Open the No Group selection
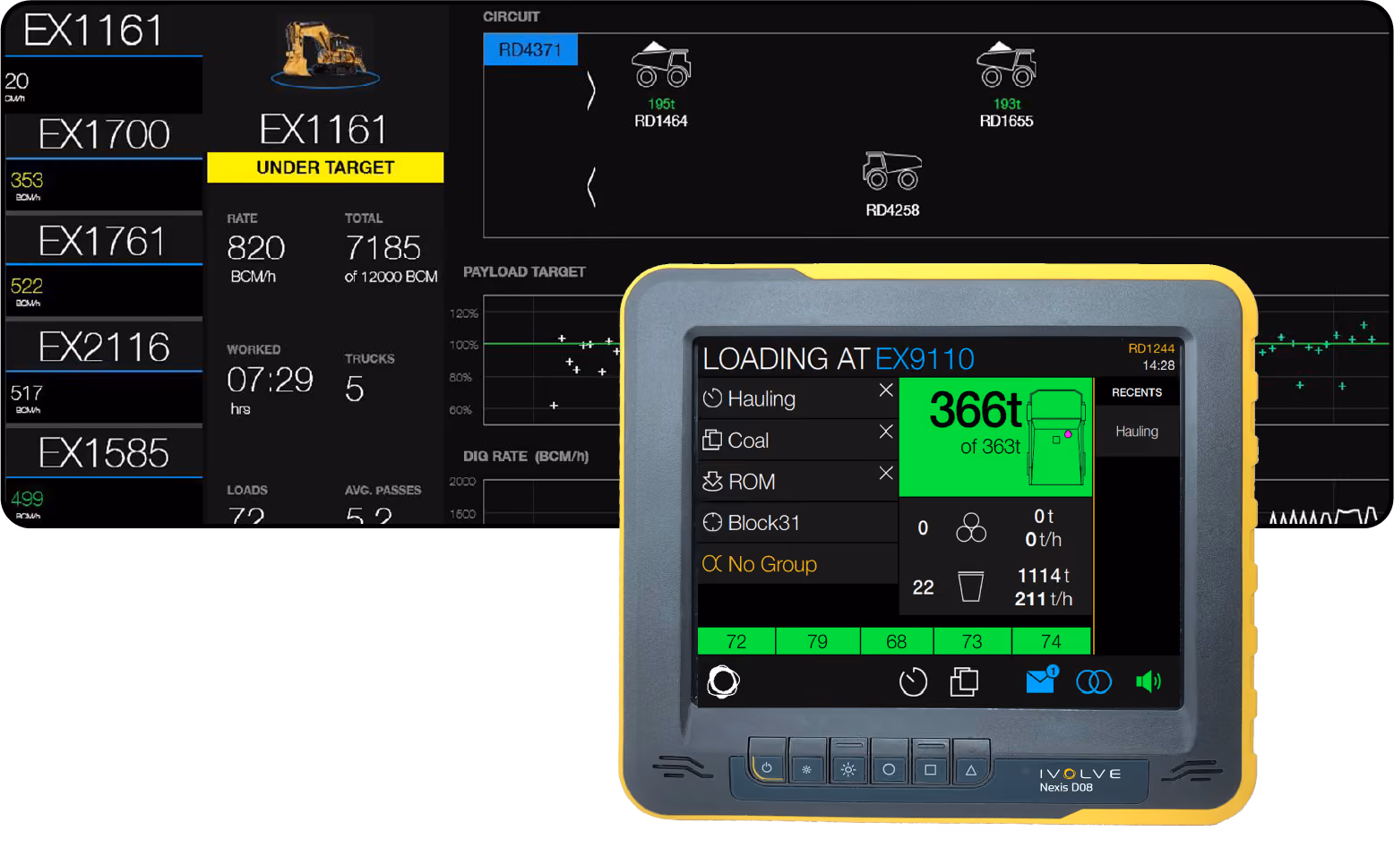 pos(797,563)
